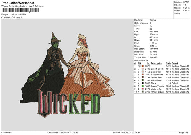The height and width of the screenshot is (135, 191).
Task: Click thread code '1354'
Action: [x=168, y=89]
